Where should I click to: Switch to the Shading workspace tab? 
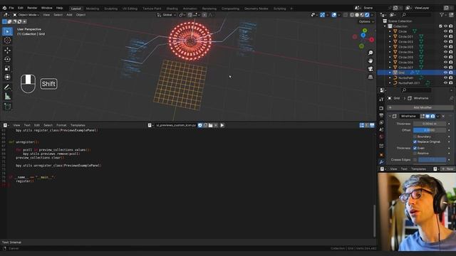172,9
